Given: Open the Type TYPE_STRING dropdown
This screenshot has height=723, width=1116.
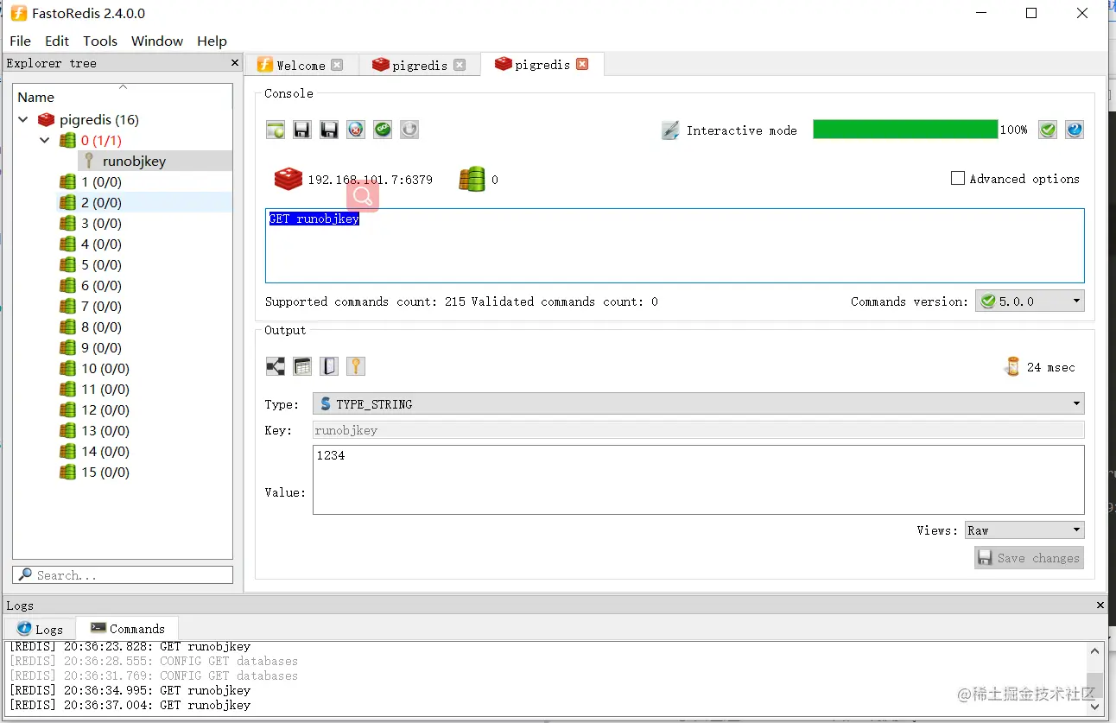Looking at the screenshot, I should 698,403.
